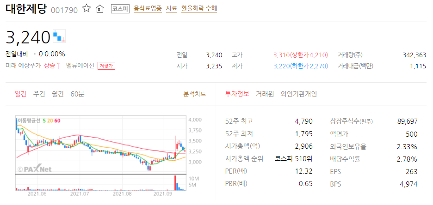Switch to the 거래원 tab
This screenshot has height=205, width=433.
tap(265, 94)
